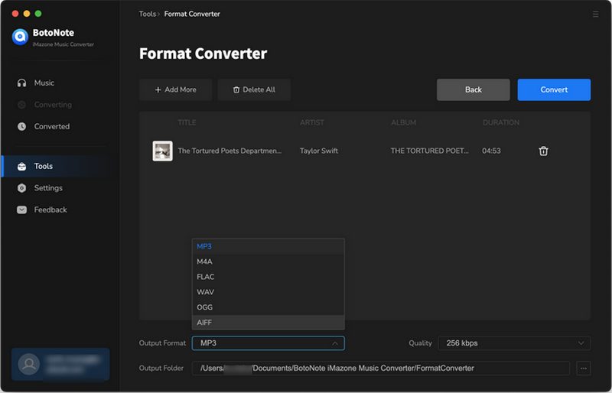Choose MP3 from format list
Image resolution: width=612 pixels, height=393 pixels.
tap(269, 247)
